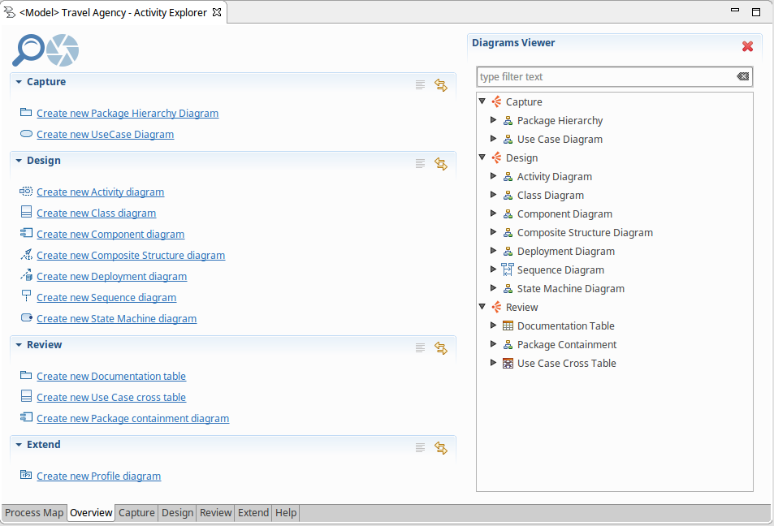Collapse the Design node in Diagrams Viewer

[482, 157]
